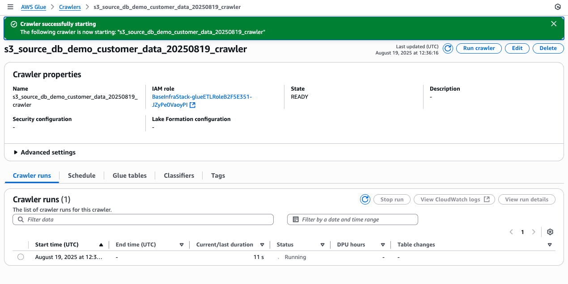
Task: Open table preferences gear icon
Action: tap(550, 232)
